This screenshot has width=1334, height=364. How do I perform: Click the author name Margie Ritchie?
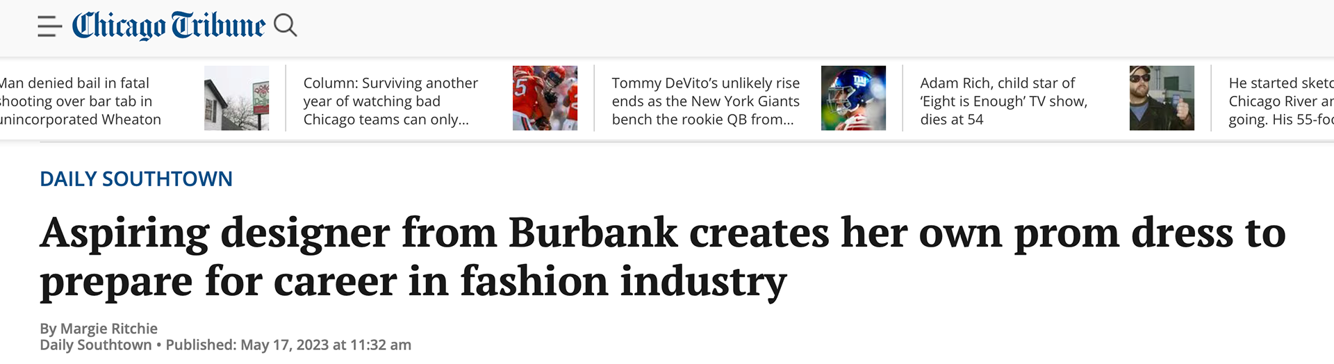click(109, 329)
